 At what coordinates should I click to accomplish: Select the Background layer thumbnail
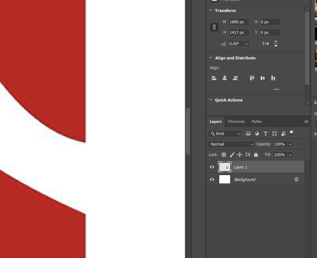225,179
